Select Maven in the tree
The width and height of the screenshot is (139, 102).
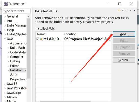[x=12, y=97]
